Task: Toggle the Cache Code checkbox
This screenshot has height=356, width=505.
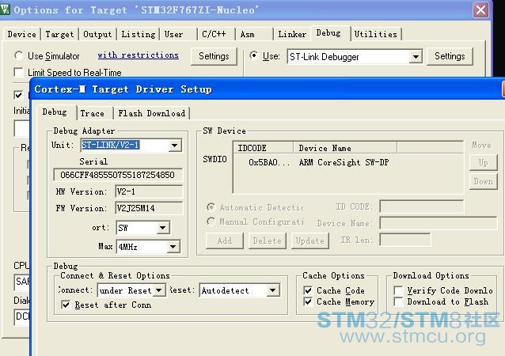Action: pyautogui.click(x=308, y=290)
